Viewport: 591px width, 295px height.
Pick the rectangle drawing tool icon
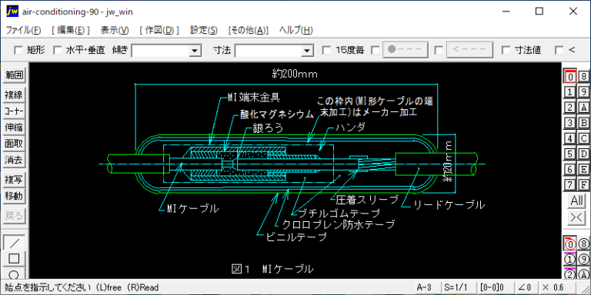pyautogui.click(x=15, y=259)
